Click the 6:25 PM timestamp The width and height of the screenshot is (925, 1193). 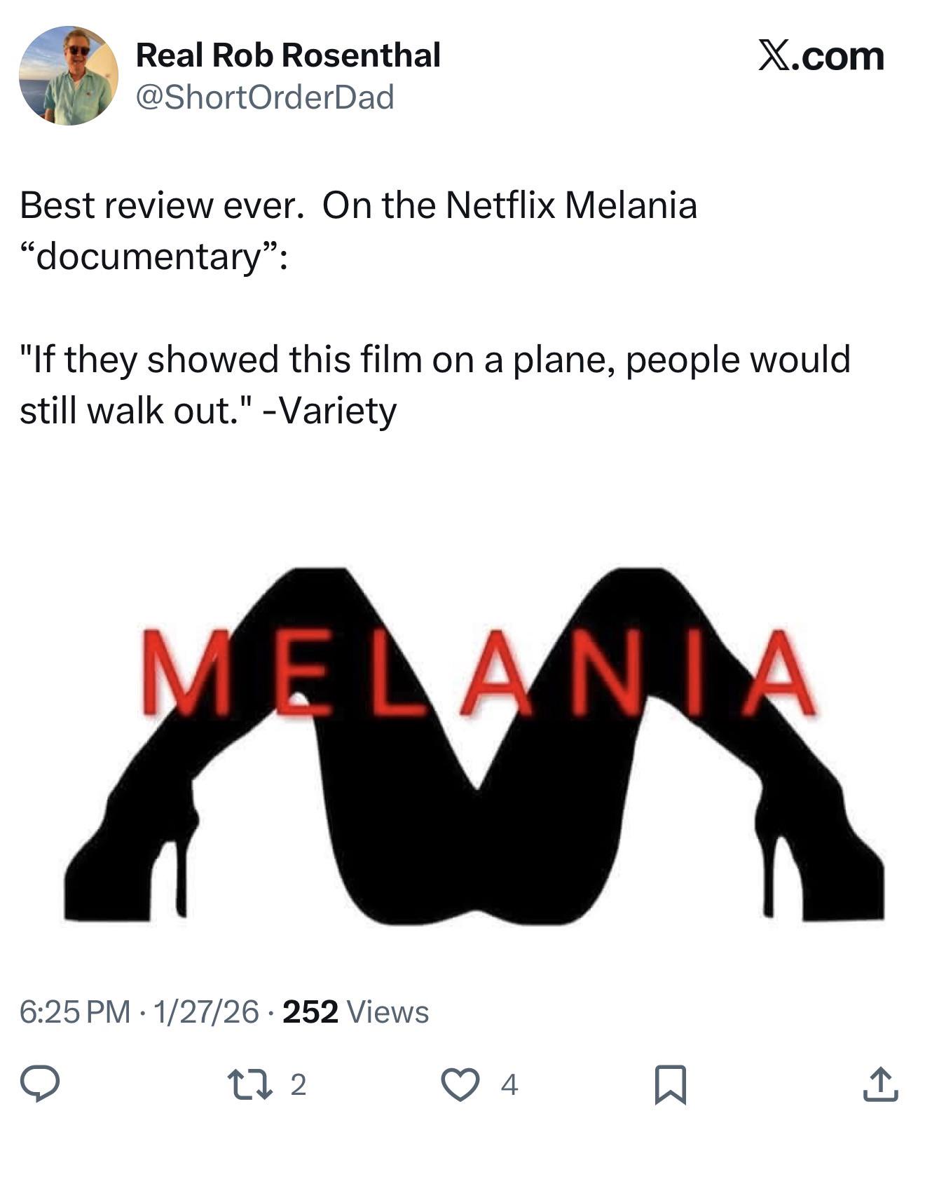75,1011
